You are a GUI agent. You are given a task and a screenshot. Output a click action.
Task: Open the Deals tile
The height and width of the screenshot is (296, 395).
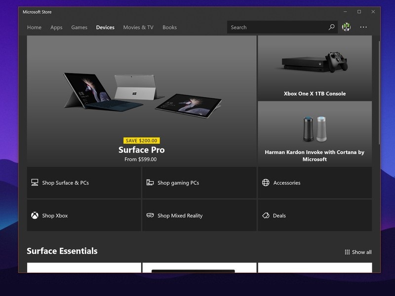pos(315,216)
